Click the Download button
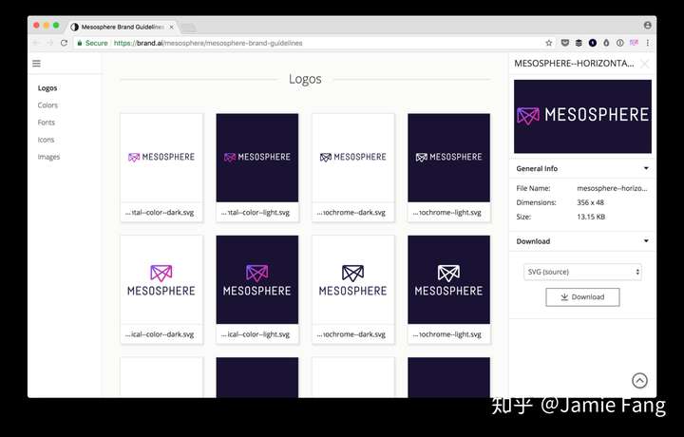 582,297
